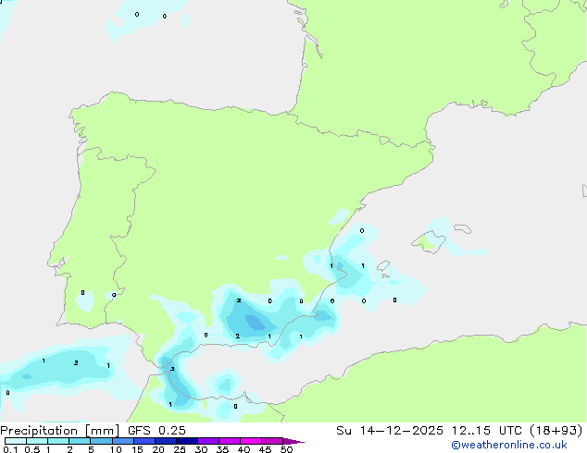Select the 25–30 mm navy legend swatch
587x453 pixels.
pyautogui.click(x=187, y=441)
